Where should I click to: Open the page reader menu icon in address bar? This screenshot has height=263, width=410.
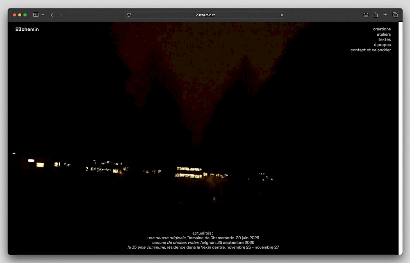coord(129,15)
